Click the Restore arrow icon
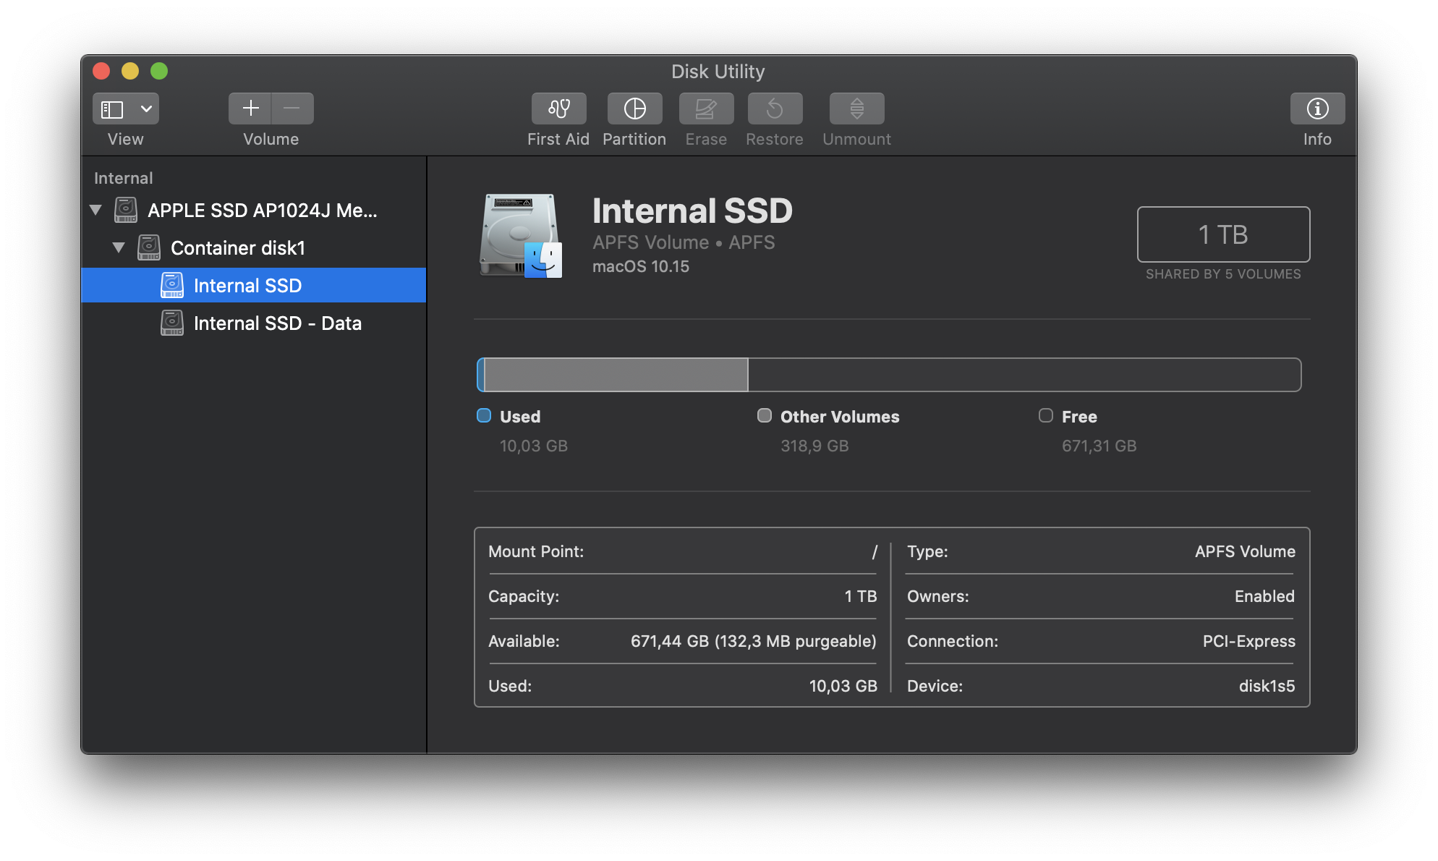This screenshot has height=861, width=1438. pyautogui.click(x=775, y=109)
